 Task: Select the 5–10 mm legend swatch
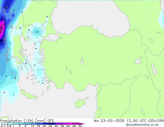click(28, 124)
